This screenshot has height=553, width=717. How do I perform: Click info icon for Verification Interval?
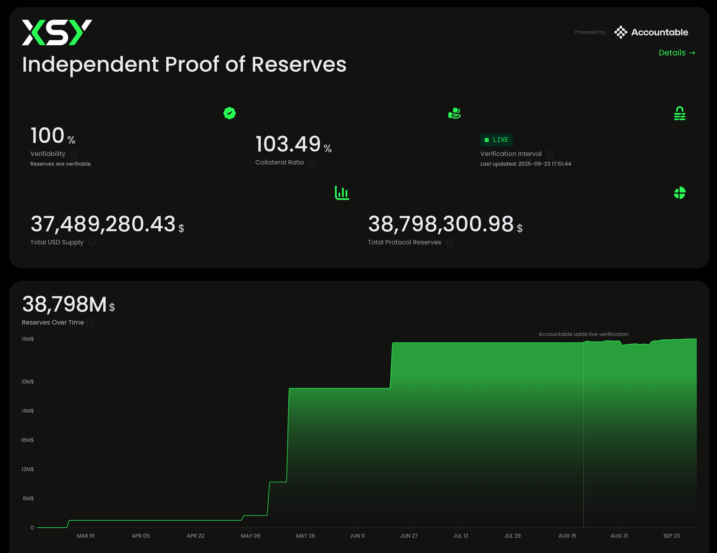pos(550,154)
